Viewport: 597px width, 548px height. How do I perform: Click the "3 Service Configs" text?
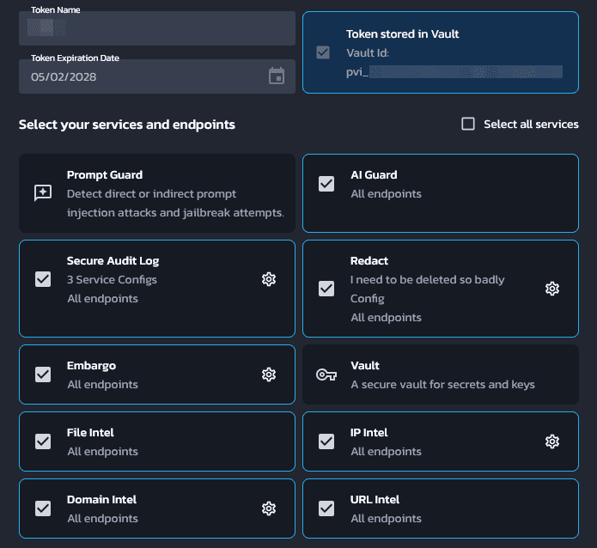pyautogui.click(x=112, y=279)
